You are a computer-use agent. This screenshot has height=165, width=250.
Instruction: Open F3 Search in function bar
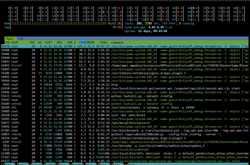pos(35,164)
